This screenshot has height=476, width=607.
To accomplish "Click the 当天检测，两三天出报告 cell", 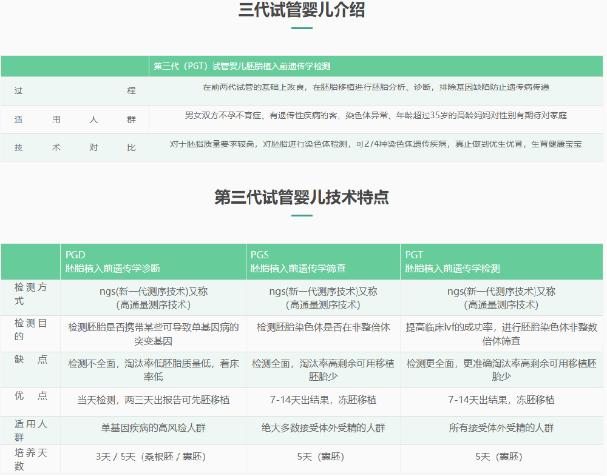I will tap(153, 400).
